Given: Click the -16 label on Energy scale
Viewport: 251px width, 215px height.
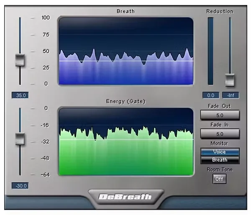Looking at the screenshot, I should click(45, 125).
